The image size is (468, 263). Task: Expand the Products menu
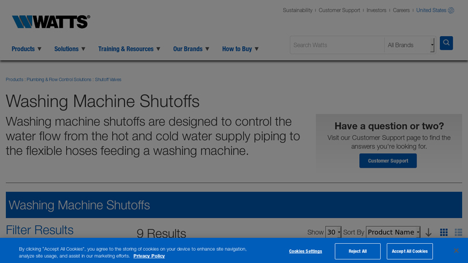pyautogui.click(x=26, y=49)
